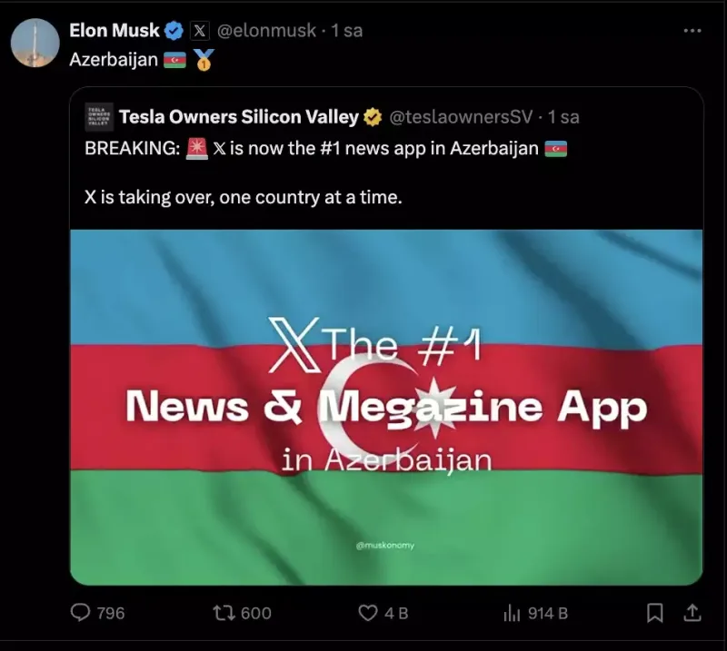Open the quoted post's breaking text
727x651 pixels.
coord(325,173)
